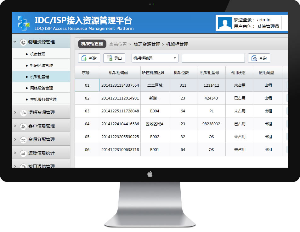The height and width of the screenshot is (232, 300).
Task: Focus the search keyword text box
Action: click(213, 58)
